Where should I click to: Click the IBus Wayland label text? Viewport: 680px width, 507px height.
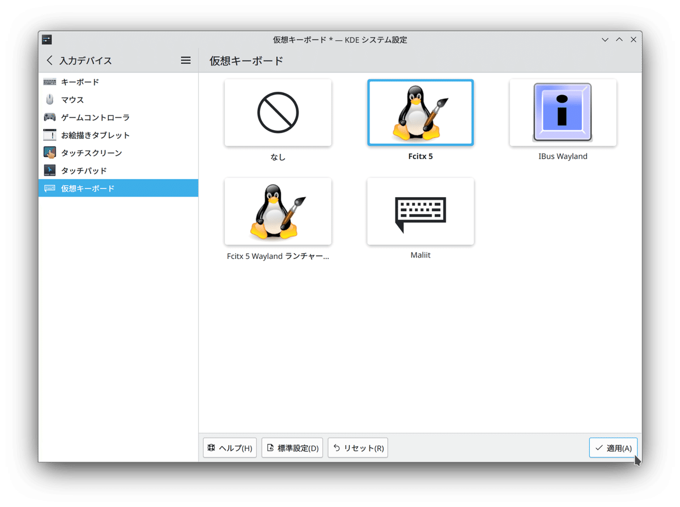pos(563,156)
